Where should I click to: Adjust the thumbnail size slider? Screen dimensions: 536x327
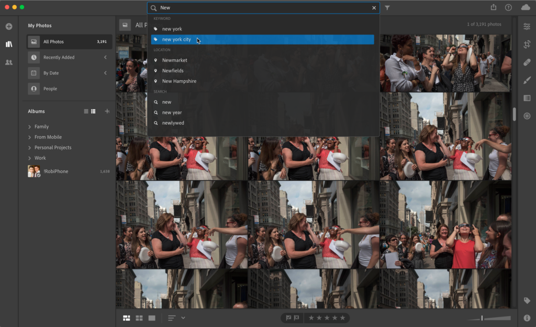(483, 318)
